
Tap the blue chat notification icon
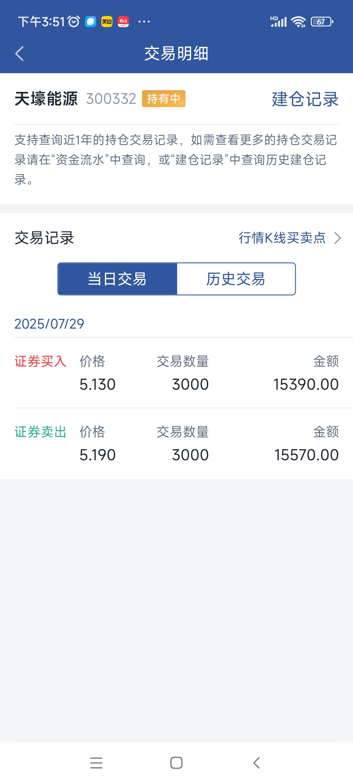coord(91,22)
